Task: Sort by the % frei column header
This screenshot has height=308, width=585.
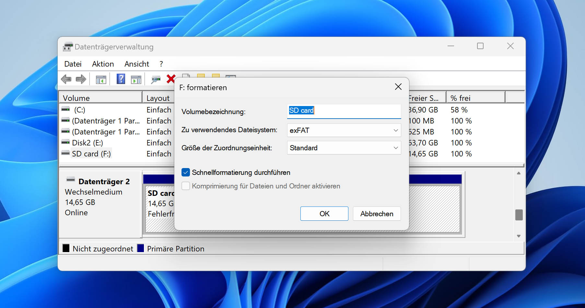Action: [x=476, y=98]
